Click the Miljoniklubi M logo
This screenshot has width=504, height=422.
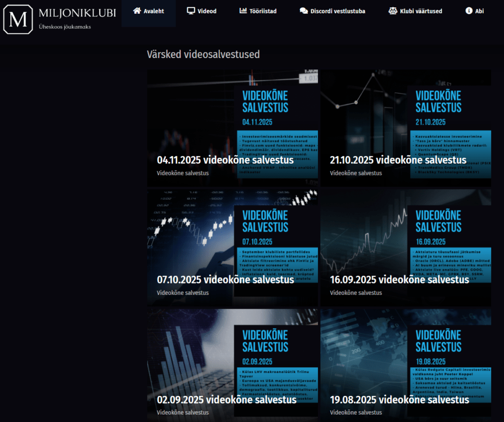pyautogui.click(x=19, y=20)
